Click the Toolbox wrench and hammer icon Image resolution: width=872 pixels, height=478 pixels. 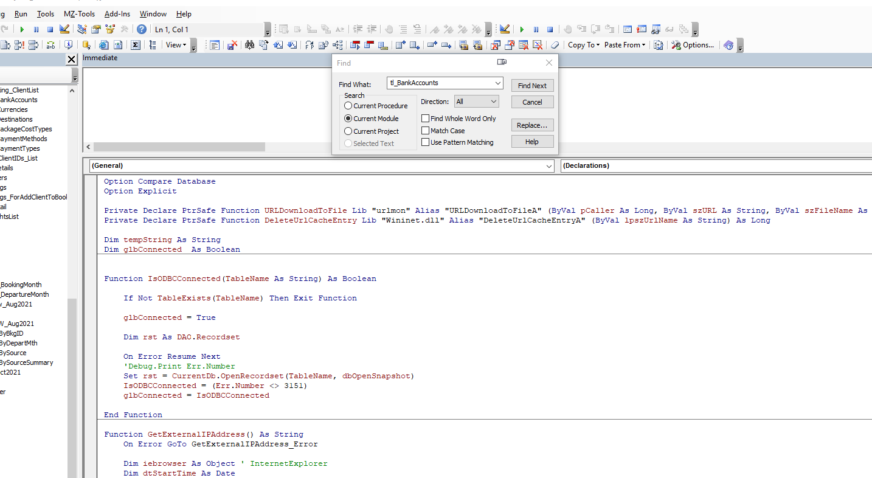click(x=125, y=29)
